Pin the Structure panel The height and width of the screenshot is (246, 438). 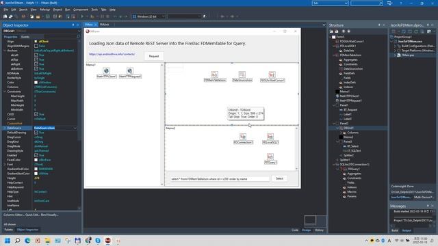pos(379,25)
